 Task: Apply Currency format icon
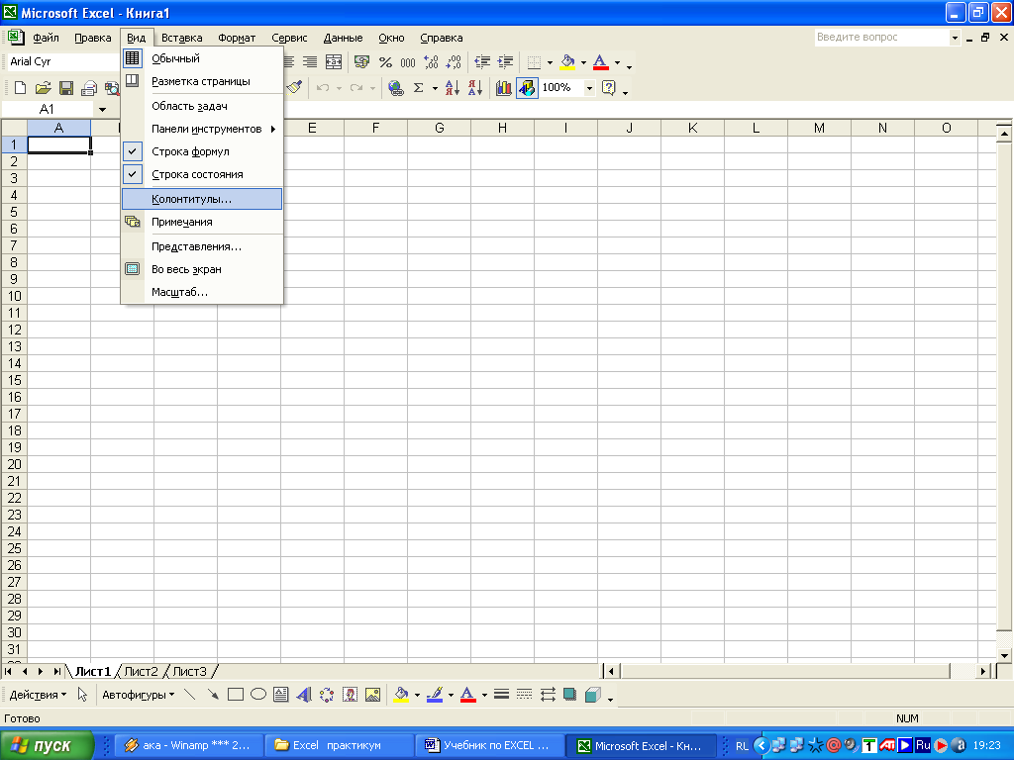362,62
